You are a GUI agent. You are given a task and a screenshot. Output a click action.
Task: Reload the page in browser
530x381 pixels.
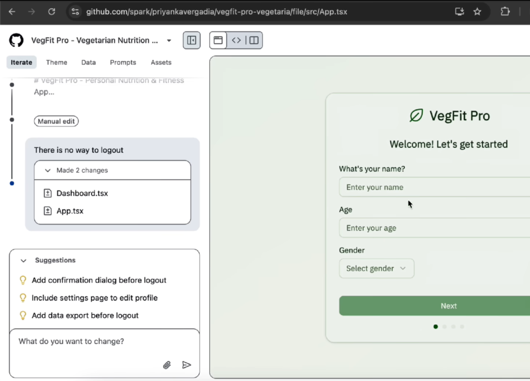[51, 11]
